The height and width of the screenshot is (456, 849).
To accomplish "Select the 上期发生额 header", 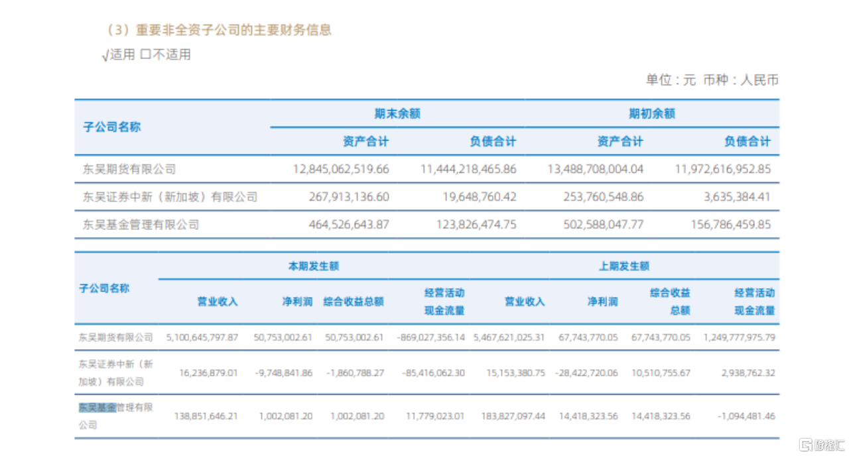I will click(624, 266).
